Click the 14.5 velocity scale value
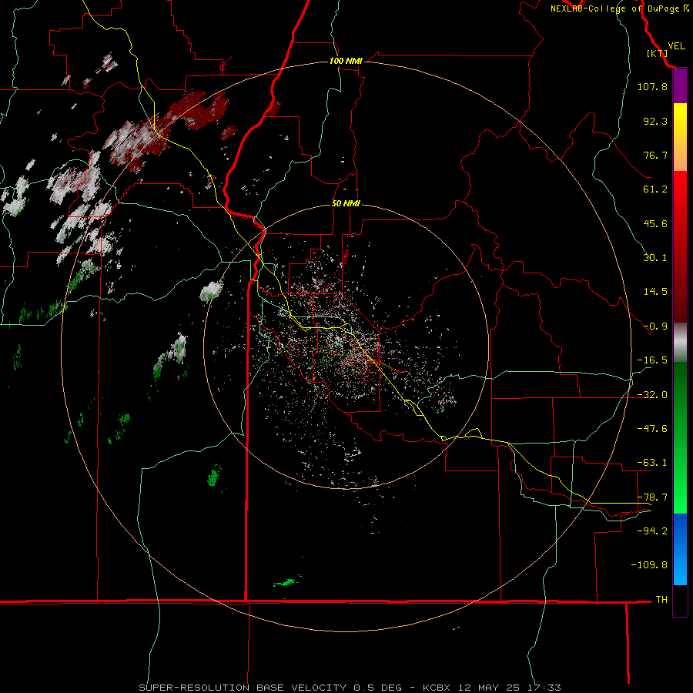This screenshot has width=693, height=693. [655, 292]
